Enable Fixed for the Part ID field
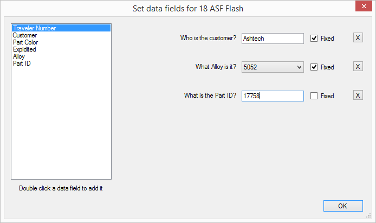The image size is (376, 223). pos(314,96)
